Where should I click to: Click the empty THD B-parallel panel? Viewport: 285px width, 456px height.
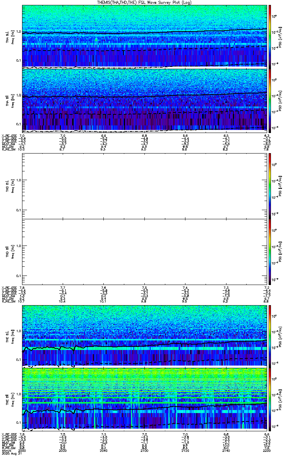[144, 252]
